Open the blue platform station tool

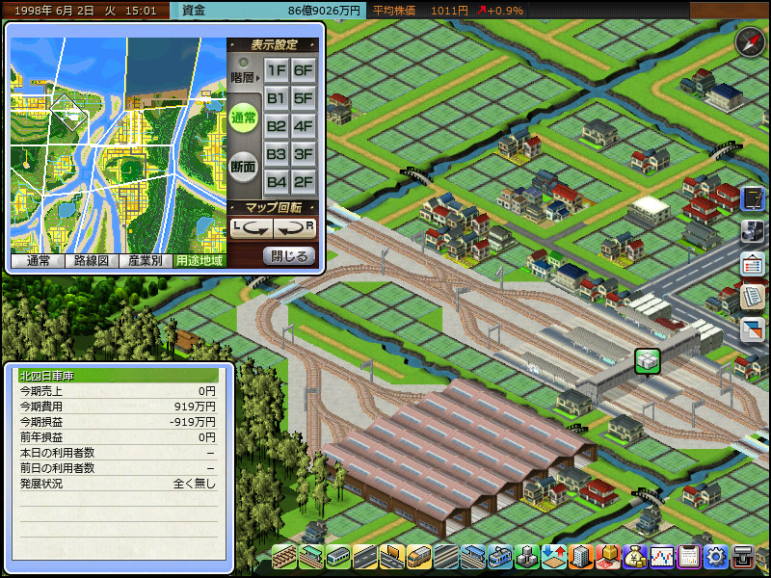tap(473, 558)
